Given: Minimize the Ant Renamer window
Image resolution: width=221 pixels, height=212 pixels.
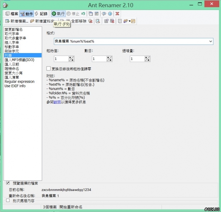Looking at the screenshot, I should [191, 5].
